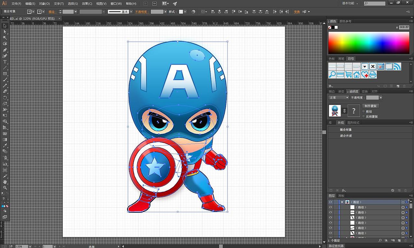Select the opacity mask thumbnail with question mark
The width and height of the screenshot is (414, 248).
point(354,111)
